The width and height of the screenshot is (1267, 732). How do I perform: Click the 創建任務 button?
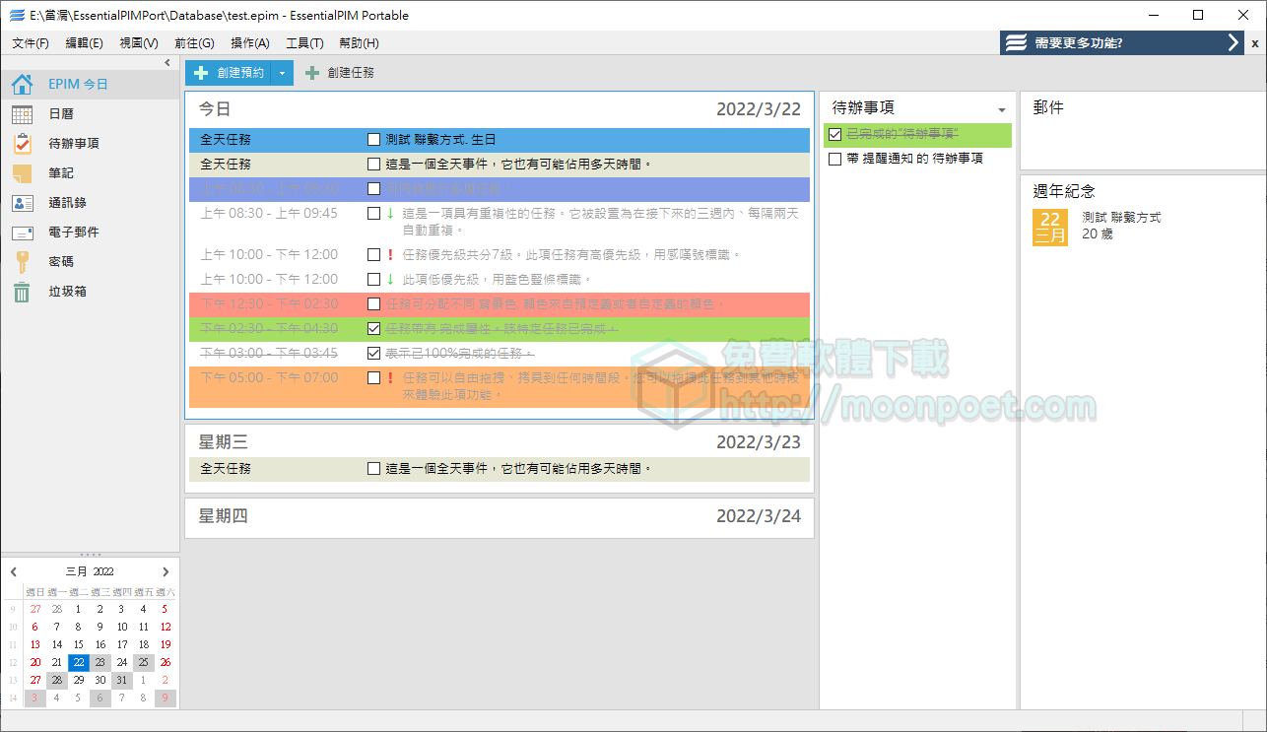tap(340, 73)
